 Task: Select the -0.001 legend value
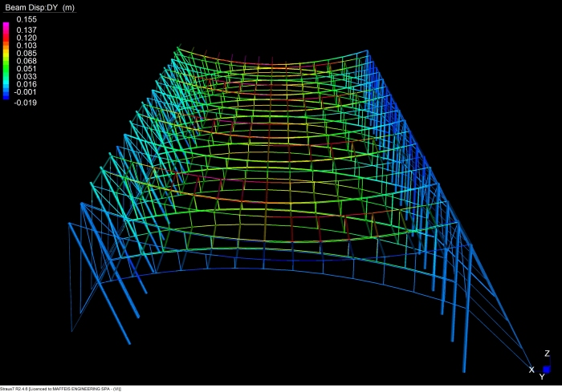pos(26,92)
